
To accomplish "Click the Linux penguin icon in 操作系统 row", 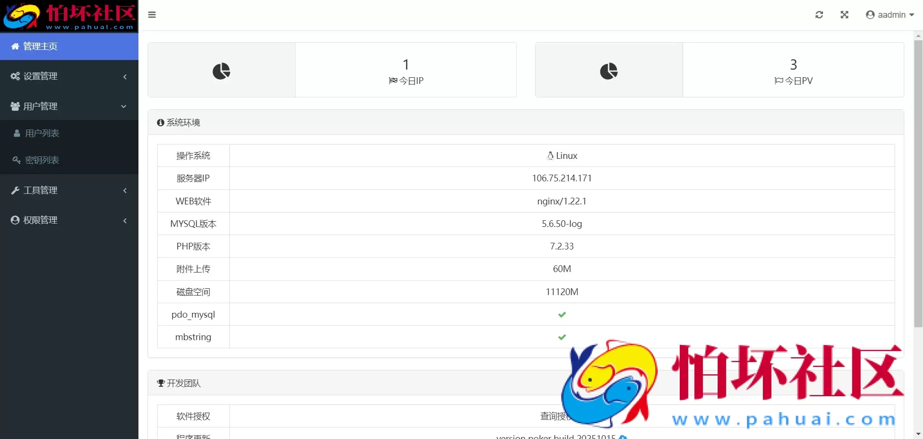I will (550, 155).
